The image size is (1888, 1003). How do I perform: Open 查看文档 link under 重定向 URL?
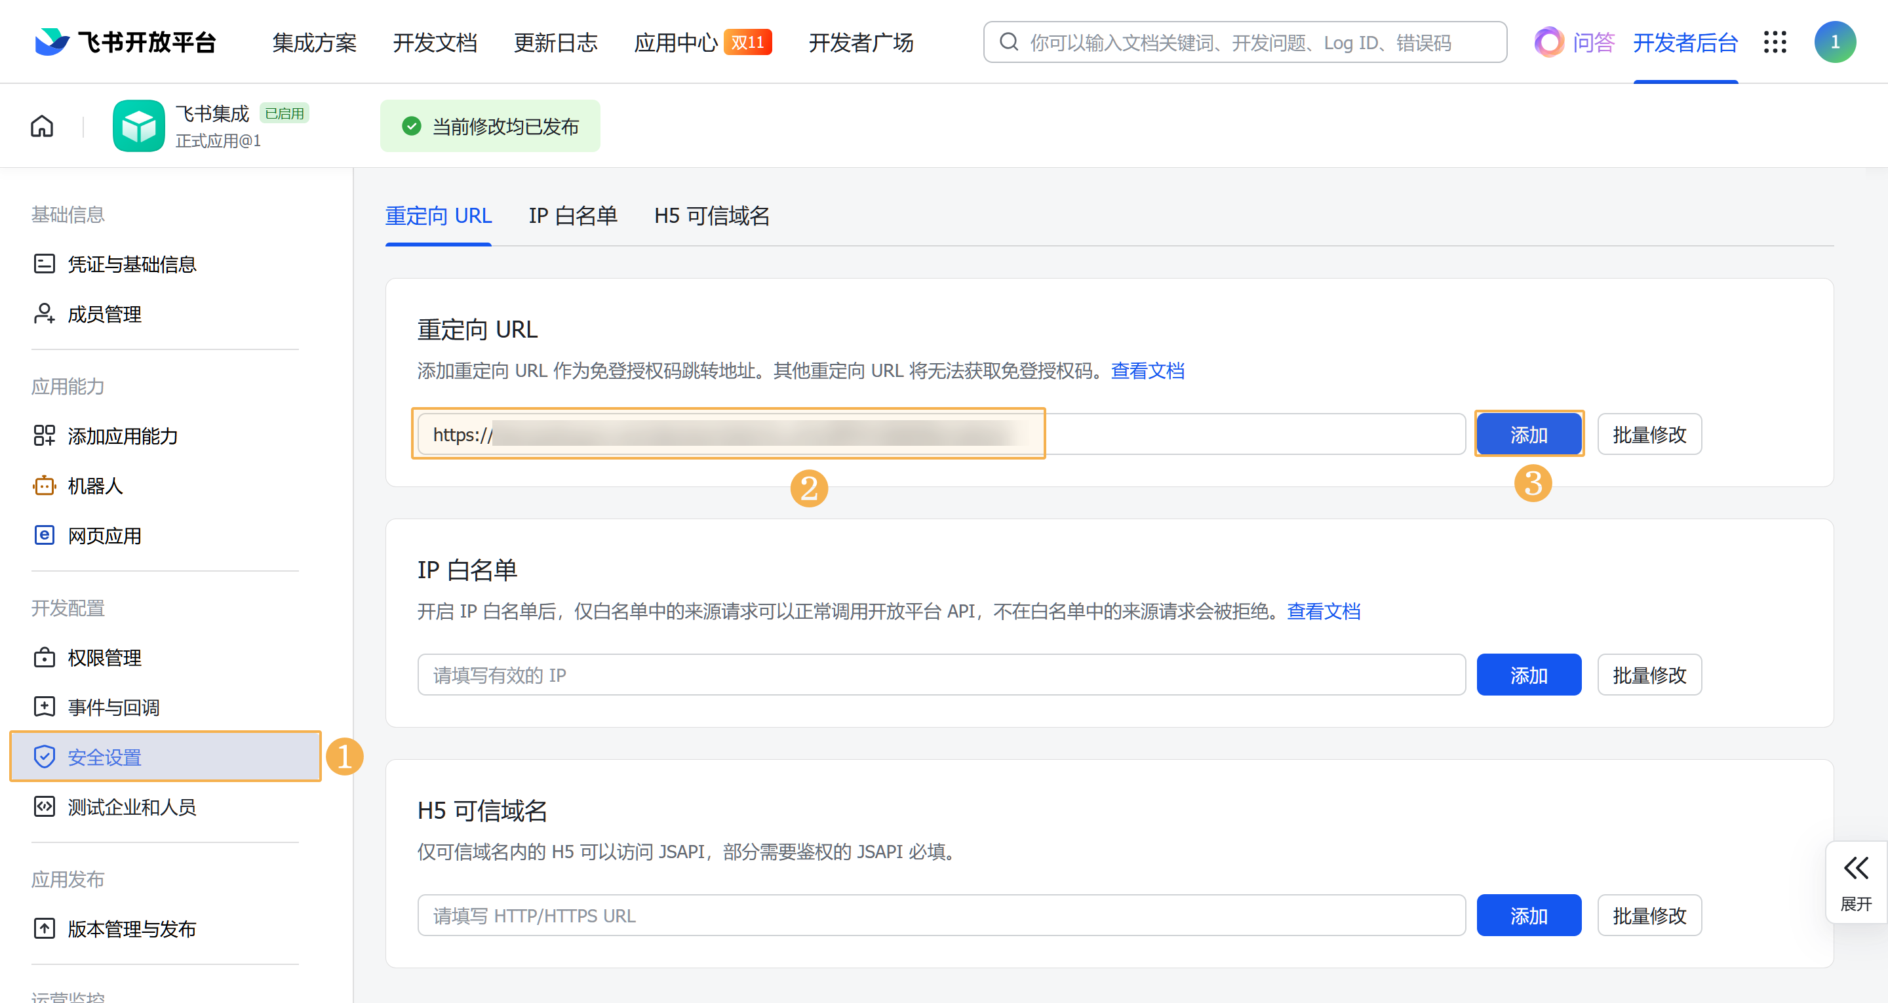pyautogui.click(x=1147, y=370)
